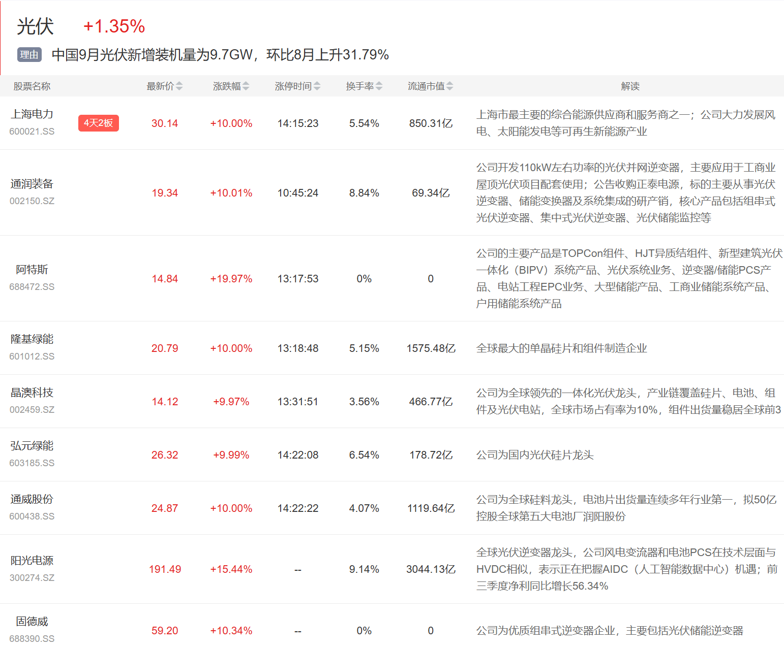The image size is (784, 649).
Task: Click the sort arrows beside 涨停时间
Action: click(317, 86)
